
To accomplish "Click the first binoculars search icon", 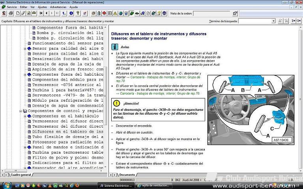I will point(280,21).
